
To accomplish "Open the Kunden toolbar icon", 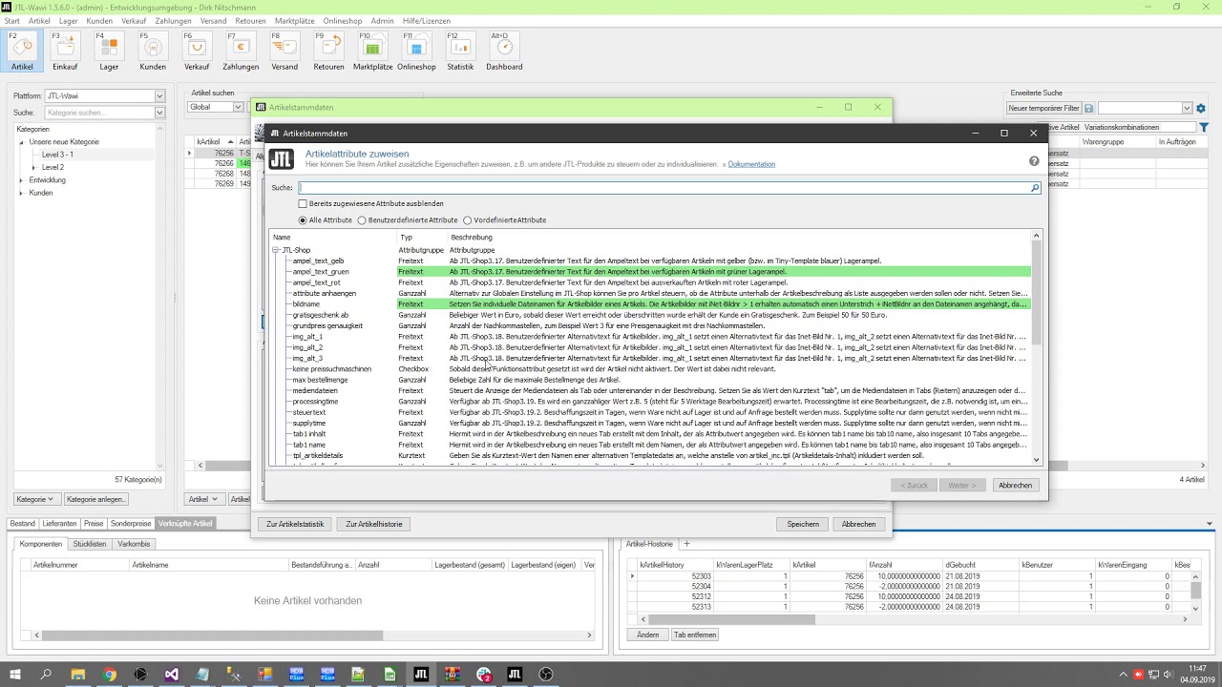I will [x=153, y=52].
